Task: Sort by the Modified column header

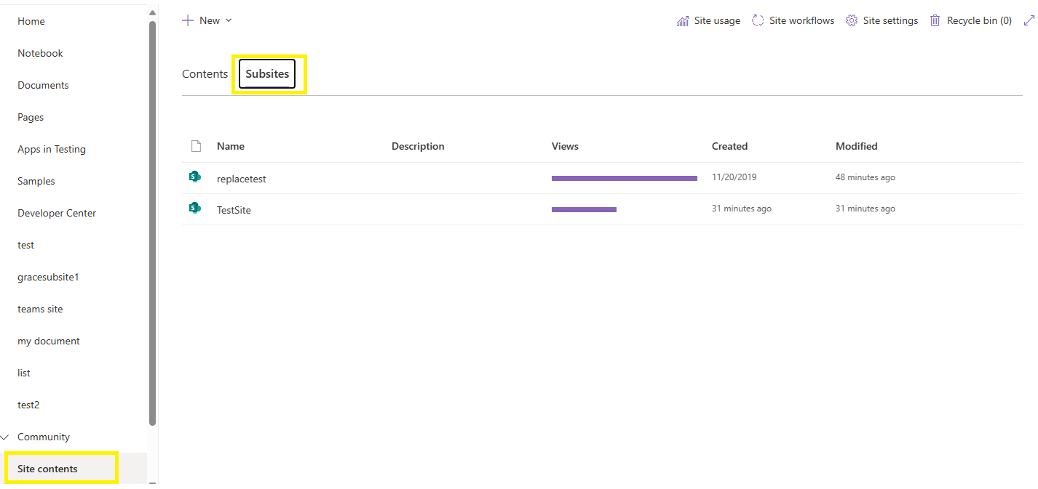Action: coord(856,146)
